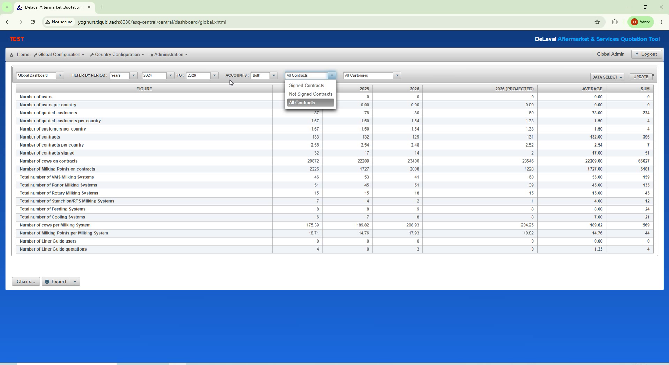Reload the page

(x=33, y=22)
